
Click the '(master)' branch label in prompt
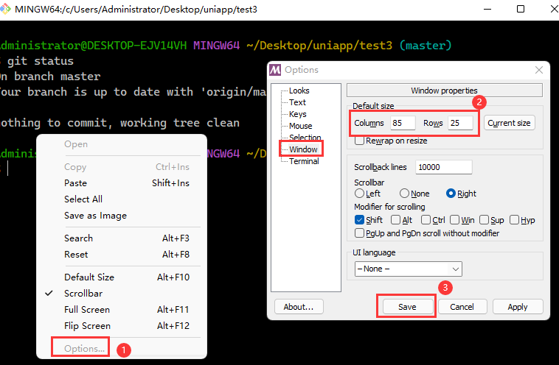tap(426, 46)
